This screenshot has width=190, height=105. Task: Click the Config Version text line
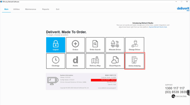click(x=67, y=80)
